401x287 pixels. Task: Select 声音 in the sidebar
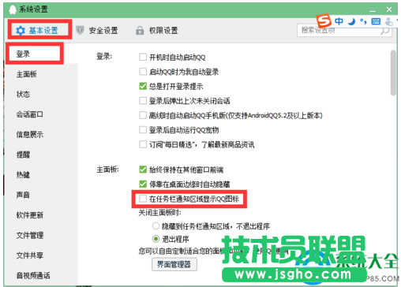point(23,195)
